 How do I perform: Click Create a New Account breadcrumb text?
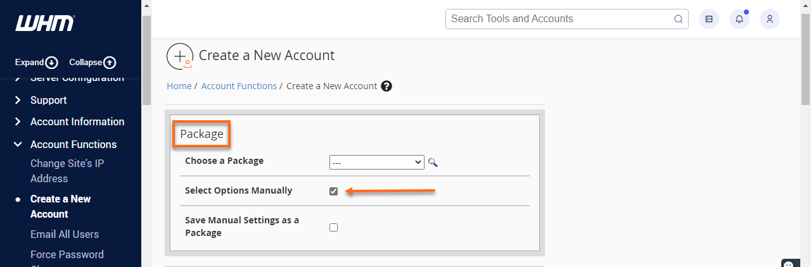point(332,86)
